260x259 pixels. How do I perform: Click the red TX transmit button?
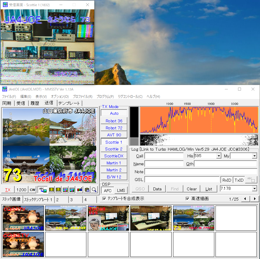(8, 190)
